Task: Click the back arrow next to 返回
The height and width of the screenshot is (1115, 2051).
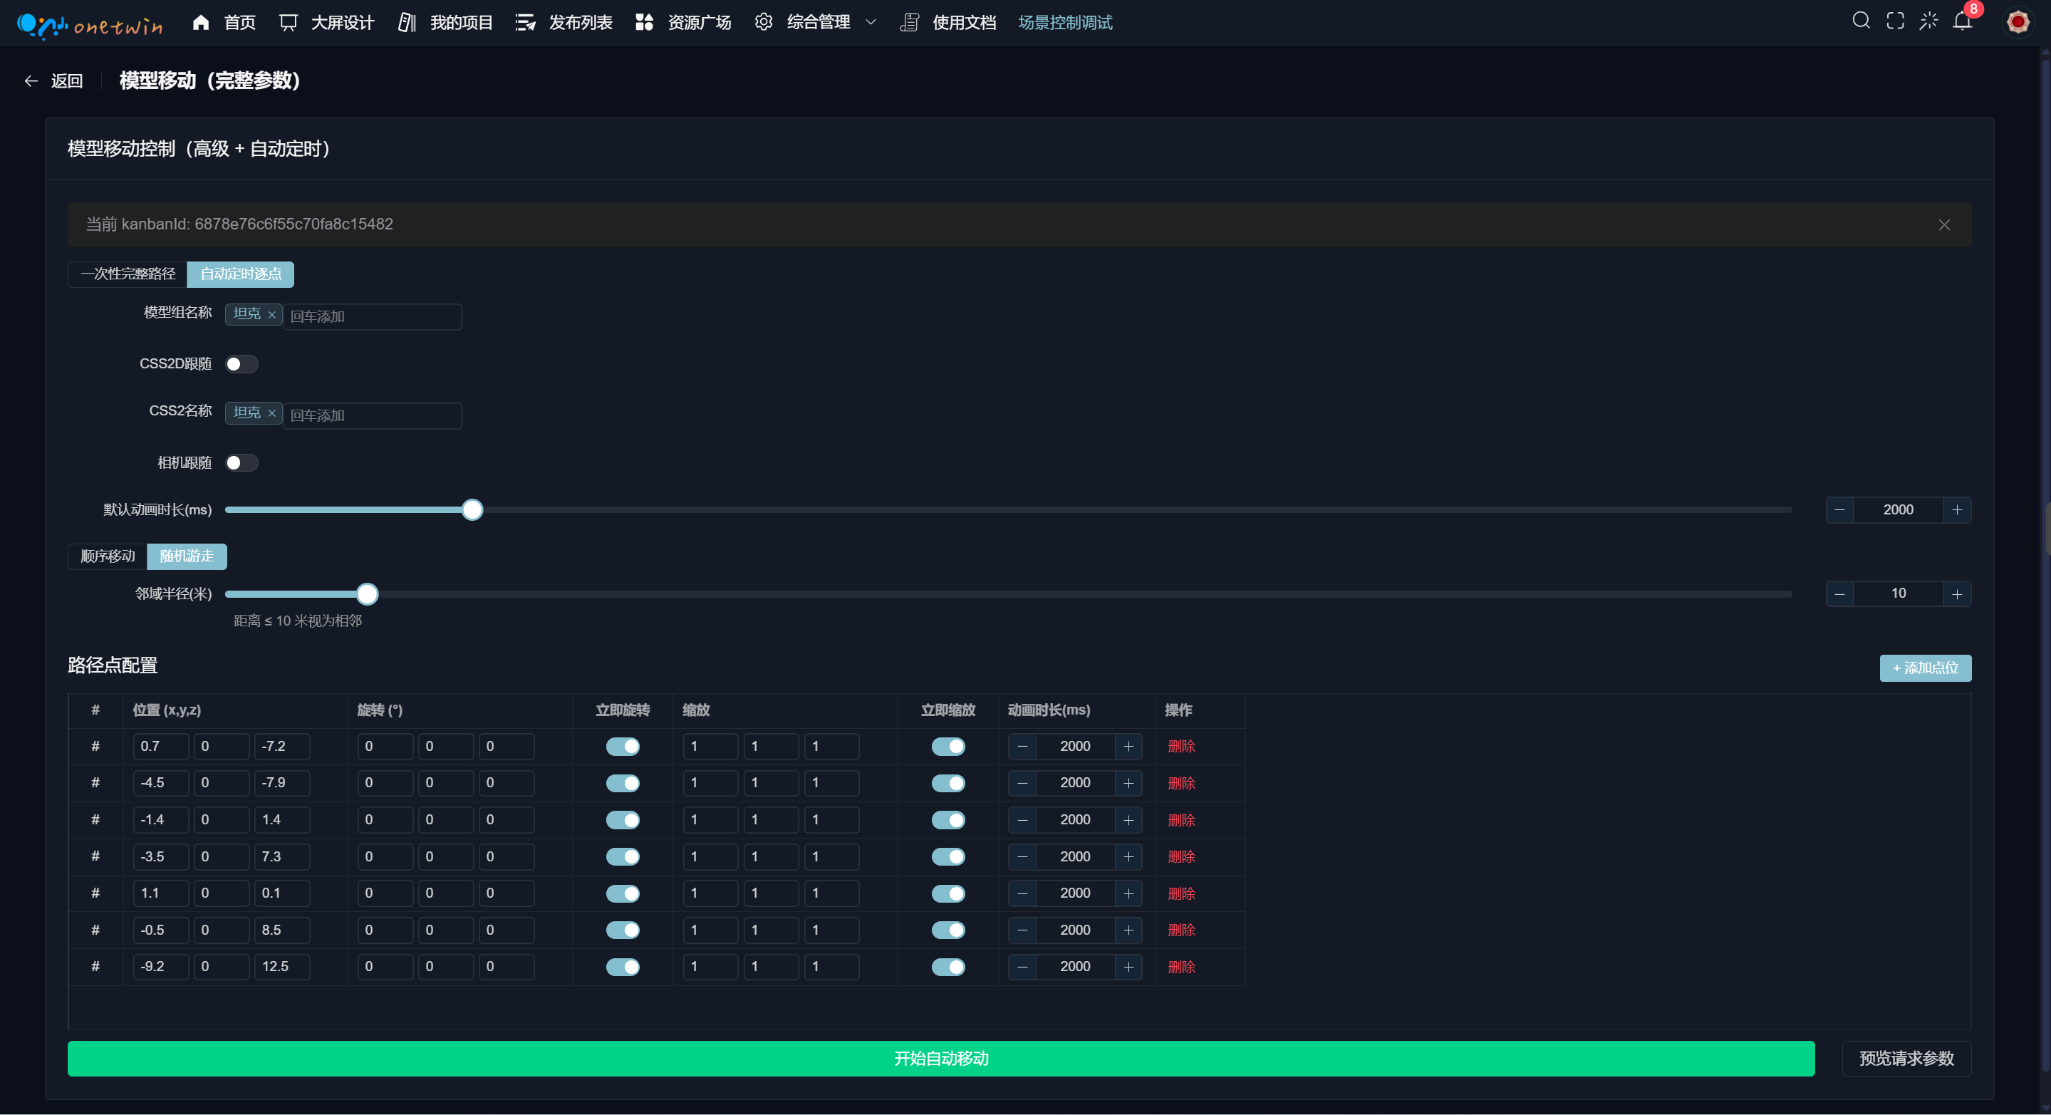Action: pos(31,81)
